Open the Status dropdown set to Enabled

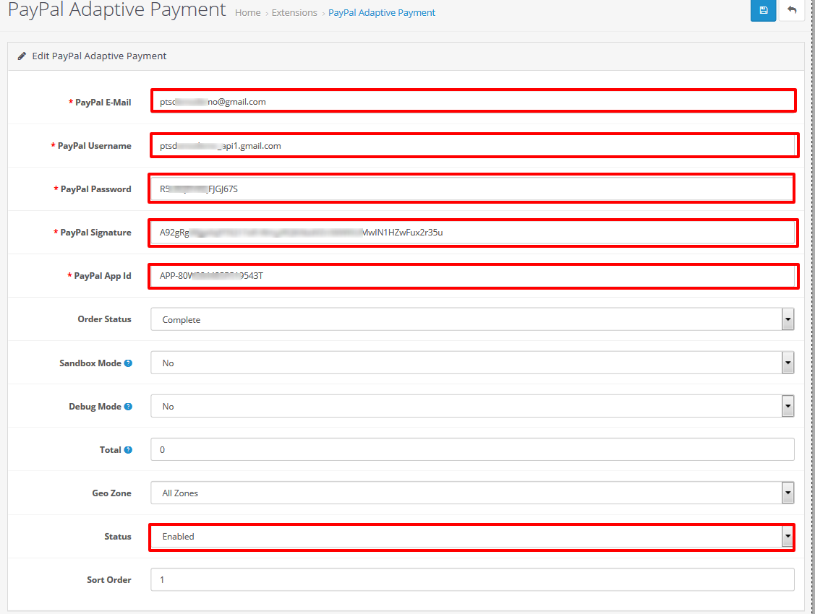tap(472, 537)
